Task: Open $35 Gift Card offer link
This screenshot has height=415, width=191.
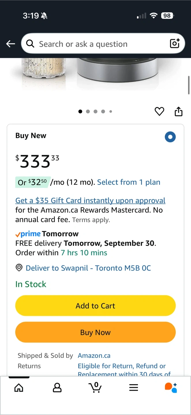Action: [90, 201]
